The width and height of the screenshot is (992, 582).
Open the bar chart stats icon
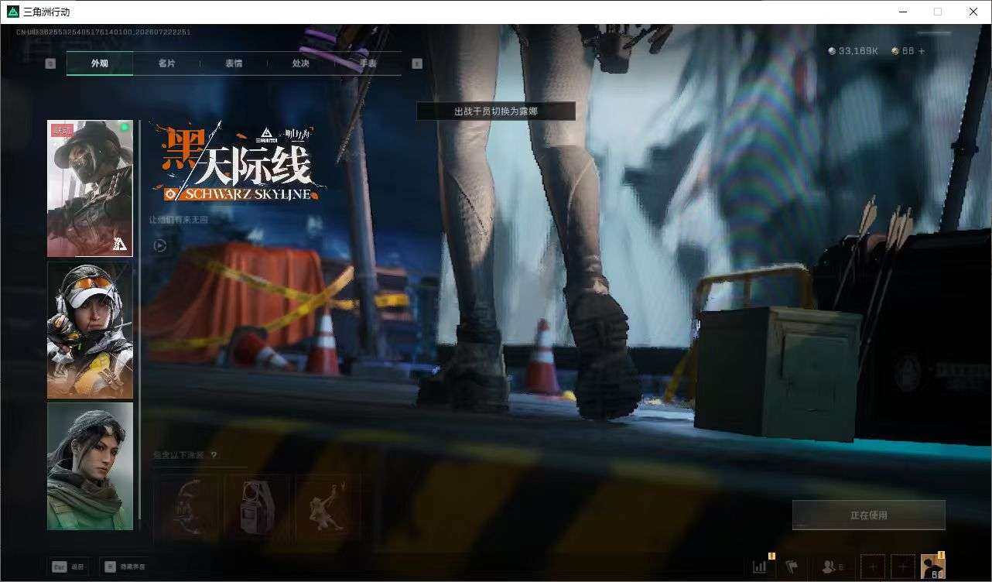759,567
